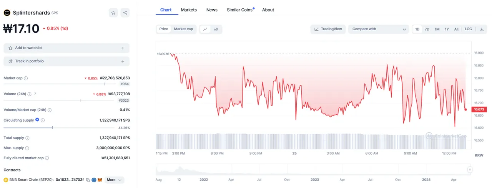Click the Market cap rank slider bar
The height and width of the screenshot is (188, 492).
[60, 84]
